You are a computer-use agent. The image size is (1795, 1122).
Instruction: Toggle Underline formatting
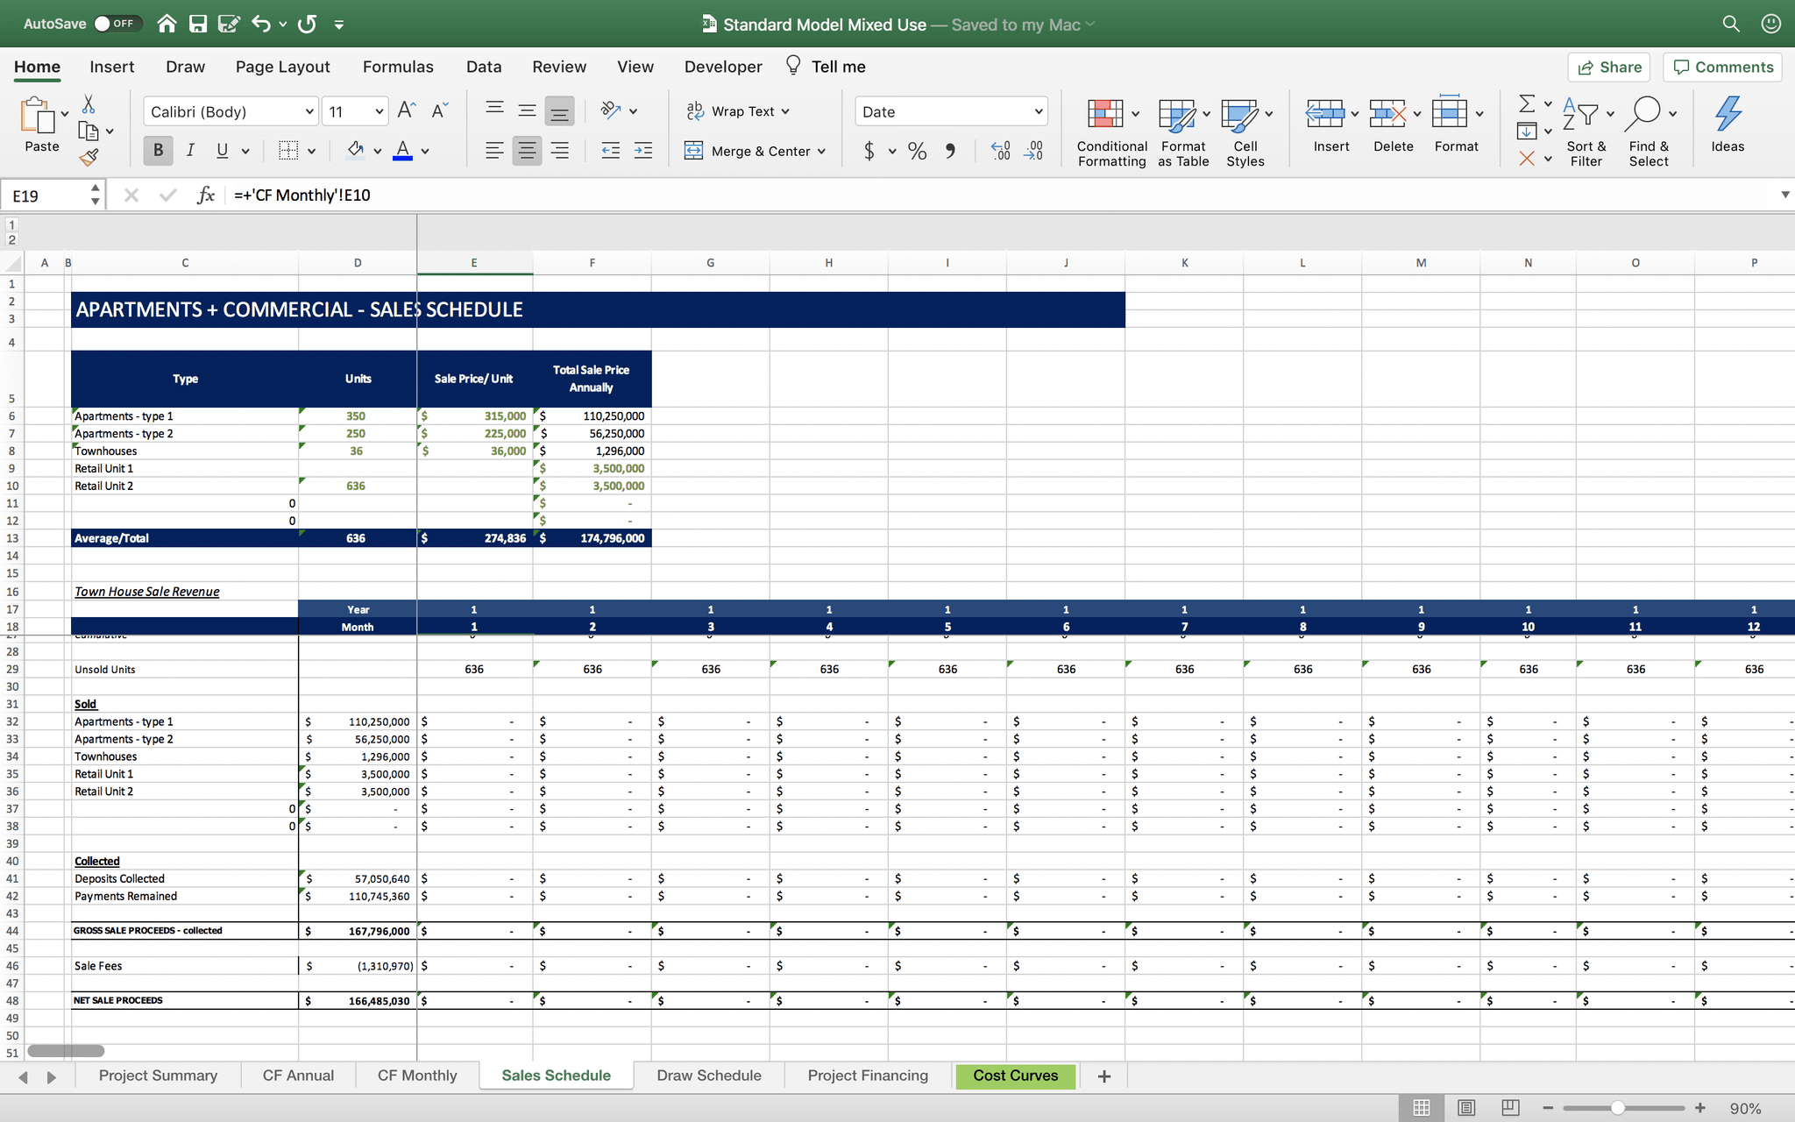(x=222, y=151)
